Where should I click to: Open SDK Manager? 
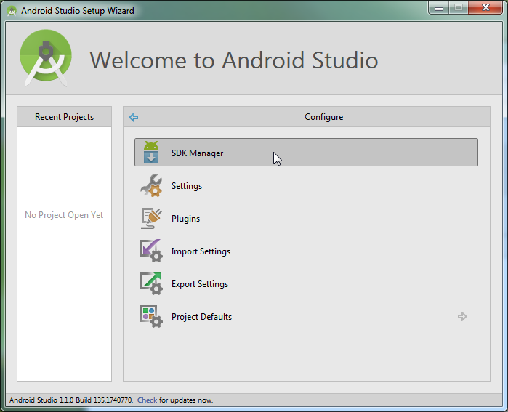pyautogui.click(x=306, y=153)
